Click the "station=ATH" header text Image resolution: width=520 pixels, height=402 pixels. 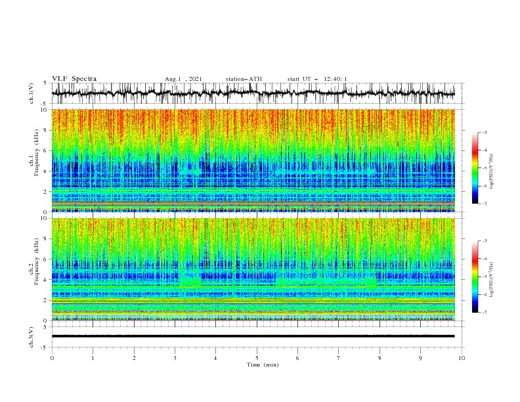244,79
